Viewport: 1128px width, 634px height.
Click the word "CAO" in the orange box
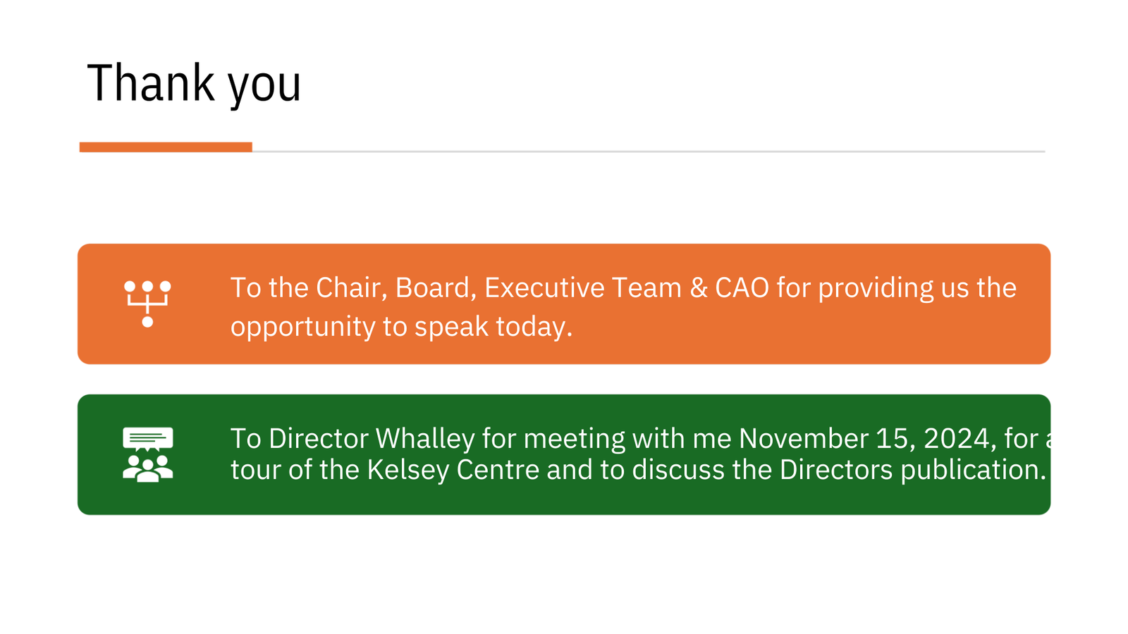click(742, 288)
